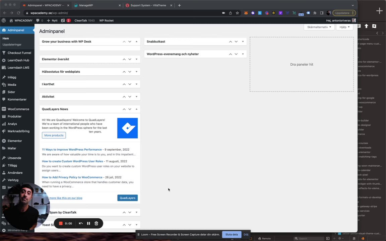
Task: Restart the Loom recording
Action: click(x=81, y=223)
